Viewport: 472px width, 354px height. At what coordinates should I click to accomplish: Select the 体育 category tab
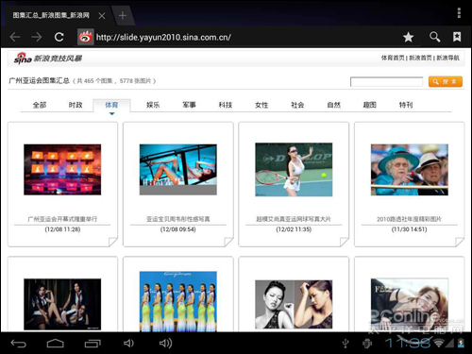(111, 105)
